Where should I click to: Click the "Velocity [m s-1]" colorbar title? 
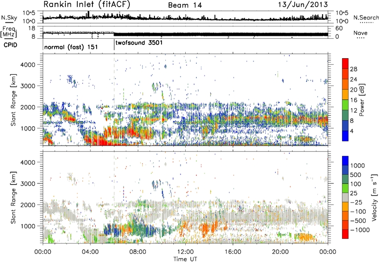374,197
